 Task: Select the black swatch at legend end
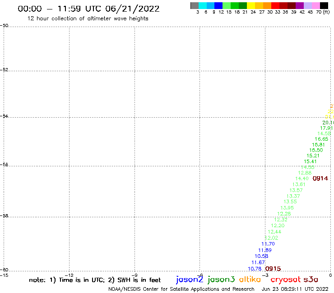pyautogui.click(x=324, y=5)
